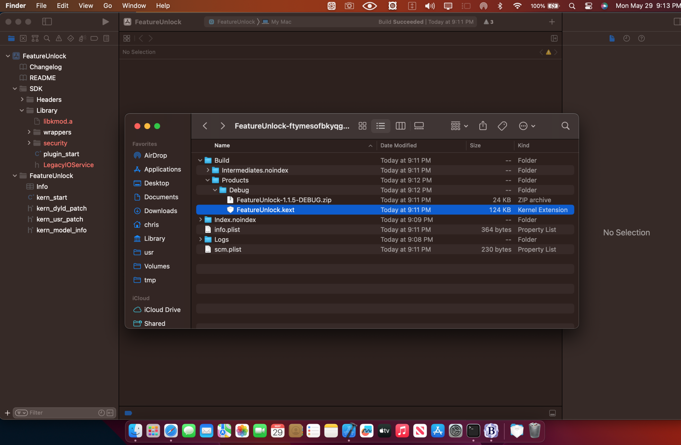Expand the wrappers group in Xcode navigator

click(29, 132)
